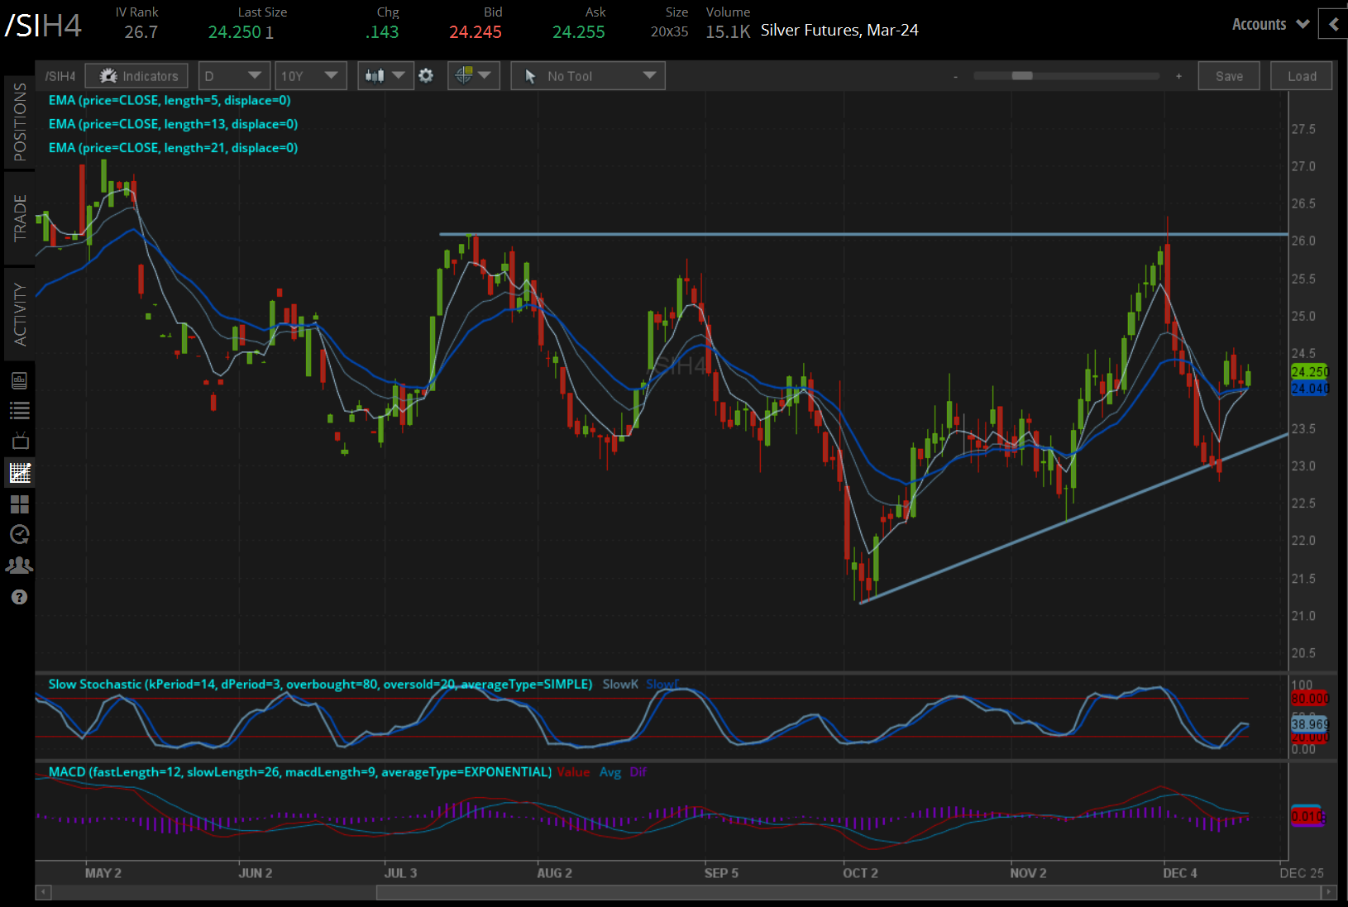Open the 10Y range dropdown

pos(310,76)
